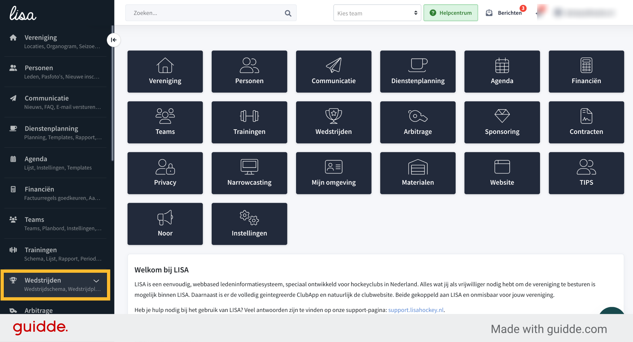Open the Materialen garage tile
This screenshot has width=633, height=342.
418,173
